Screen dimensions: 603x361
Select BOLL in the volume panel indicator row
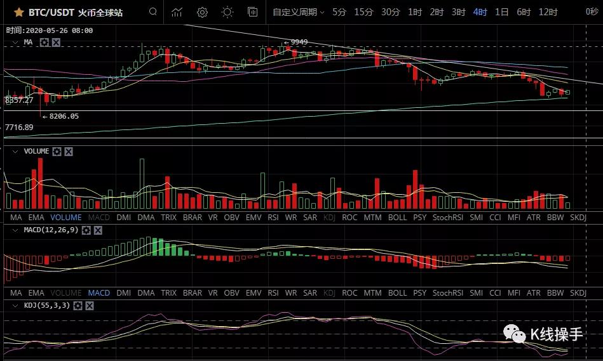tap(397, 218)
